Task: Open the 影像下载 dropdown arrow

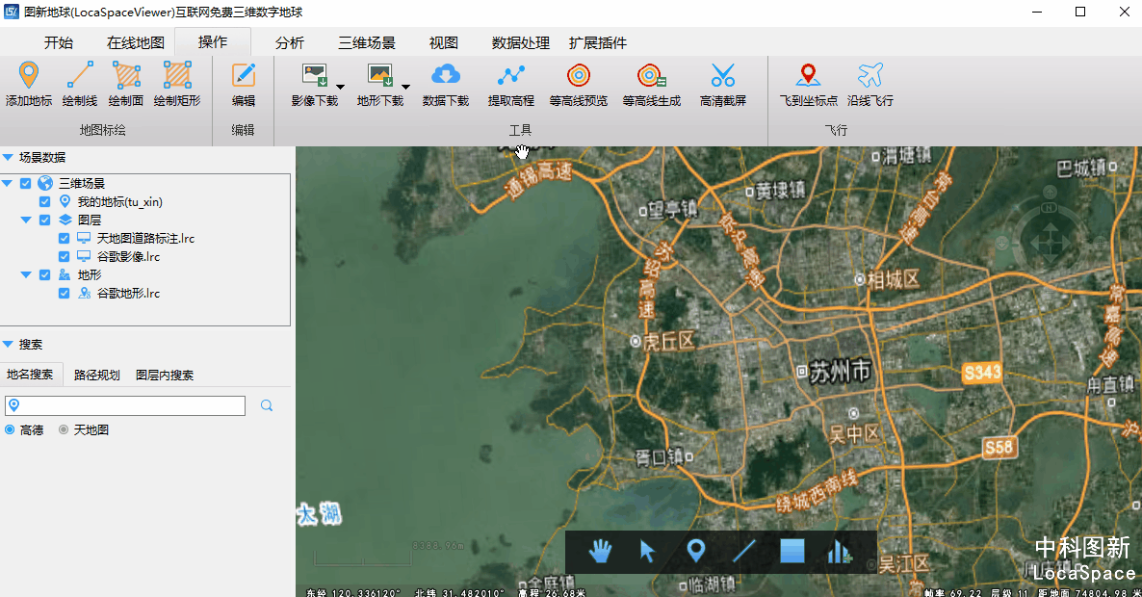Action: [x=340, y=87]
